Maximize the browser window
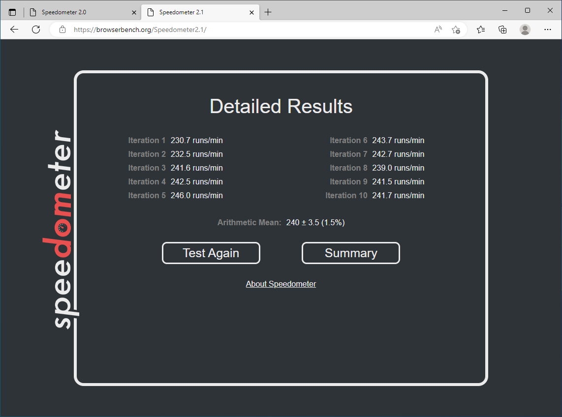This screenshot has height=417, width=562. tap(528, 10)
